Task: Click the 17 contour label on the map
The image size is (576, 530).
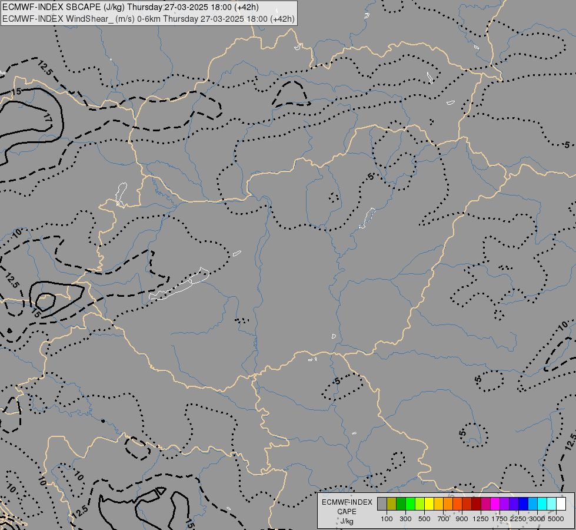Action: [48, 118]
